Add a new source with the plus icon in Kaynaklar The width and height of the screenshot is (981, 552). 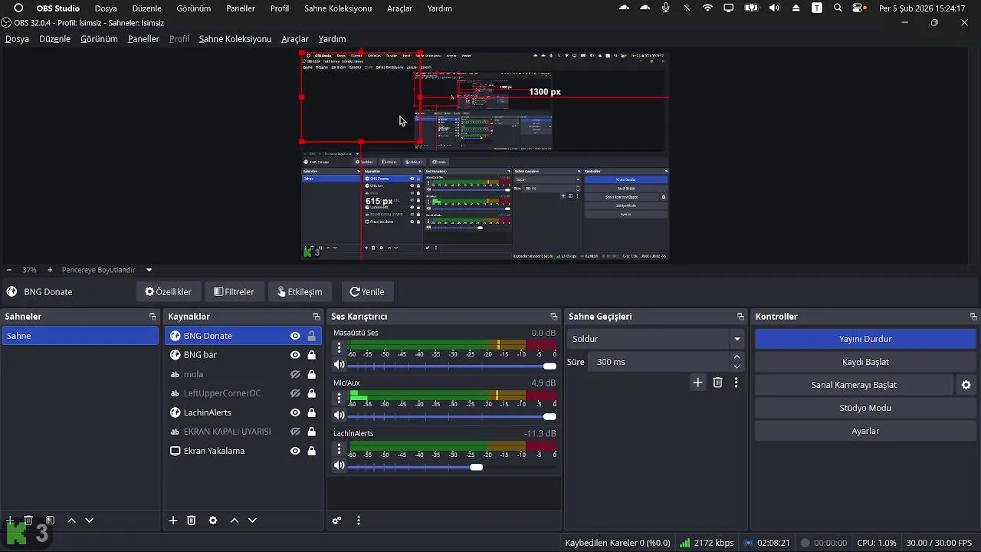173,521
